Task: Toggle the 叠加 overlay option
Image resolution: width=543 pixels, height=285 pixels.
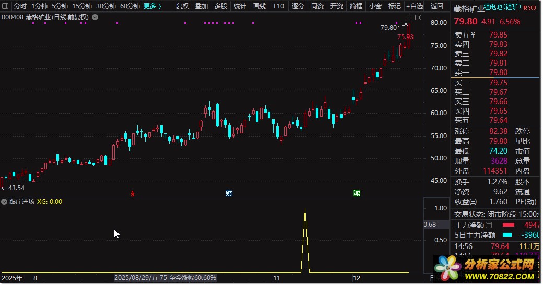Action: (x=202, y=6)
